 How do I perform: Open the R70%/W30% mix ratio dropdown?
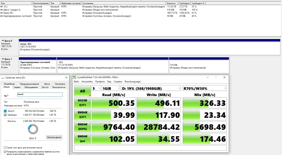pyautogui.click(x=205, y=88)
